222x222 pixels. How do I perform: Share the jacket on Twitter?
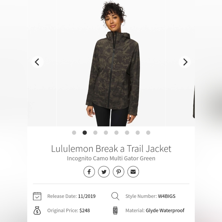pyautogui.click(x=104, y=172)
